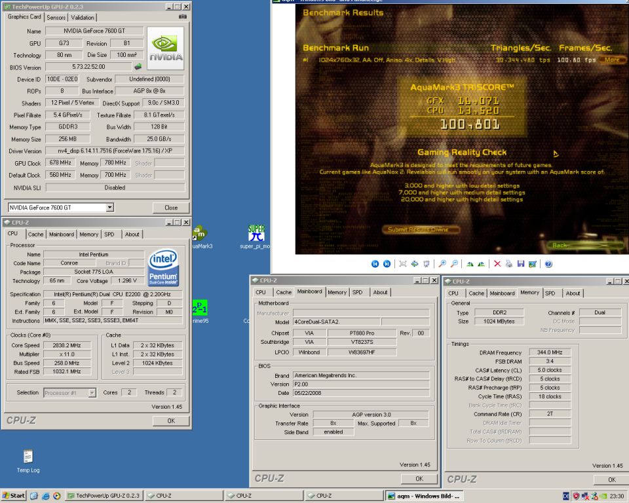
Task: Click Close button in GPU-Z
Action: (x=171, y=208)
